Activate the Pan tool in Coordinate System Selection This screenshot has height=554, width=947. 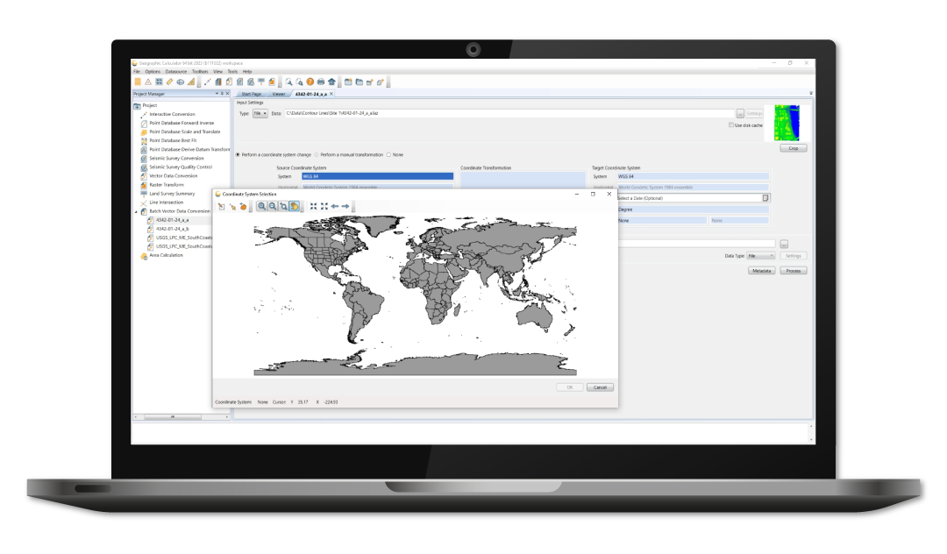[x=294, y=206]
